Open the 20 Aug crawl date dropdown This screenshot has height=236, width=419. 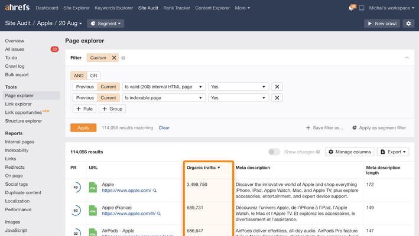coord(70,23)
